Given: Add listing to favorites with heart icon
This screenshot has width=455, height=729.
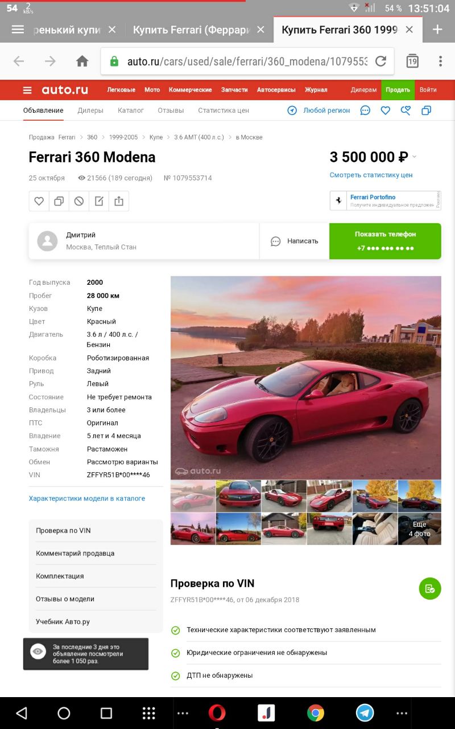Looking at the screenshot, I should coord(39,201).
